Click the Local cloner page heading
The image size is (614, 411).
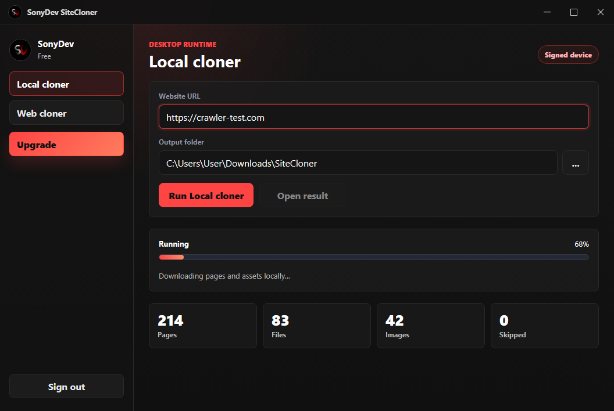(195, 62)
